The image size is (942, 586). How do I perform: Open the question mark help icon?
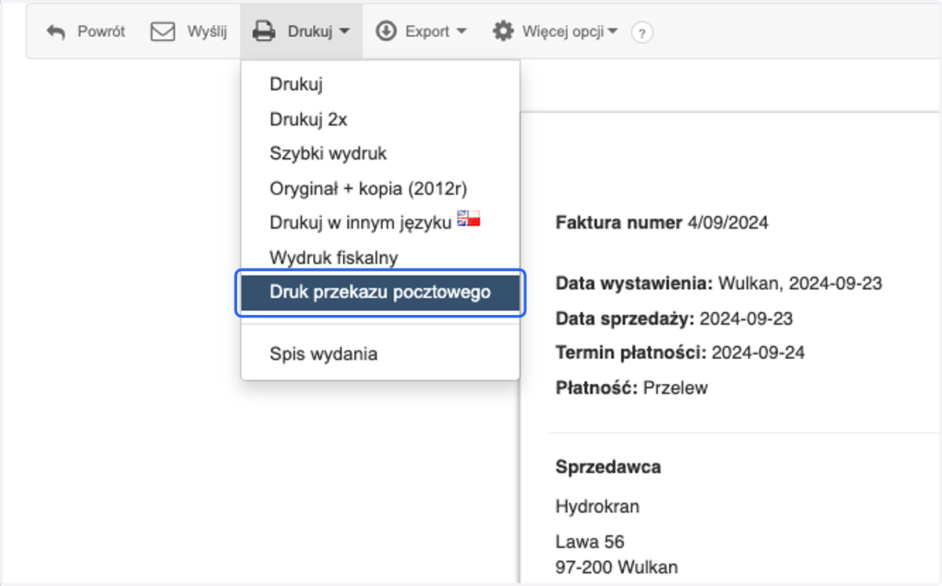tap(642, 32)
